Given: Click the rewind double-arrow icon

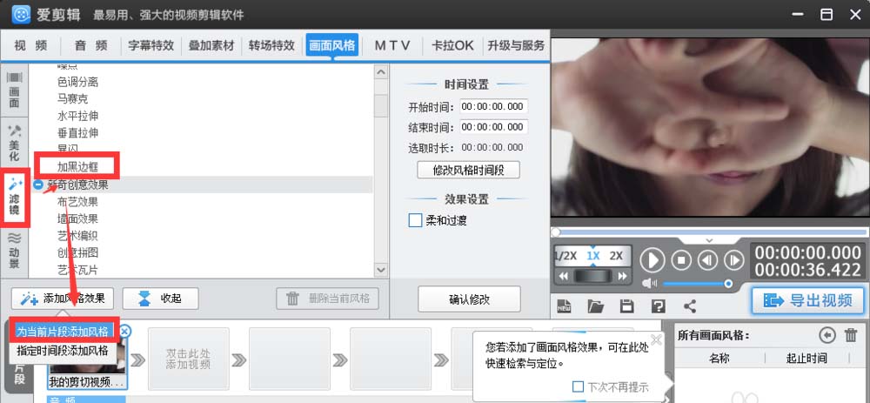Looking at the screenshot, I should coord(563,276).
